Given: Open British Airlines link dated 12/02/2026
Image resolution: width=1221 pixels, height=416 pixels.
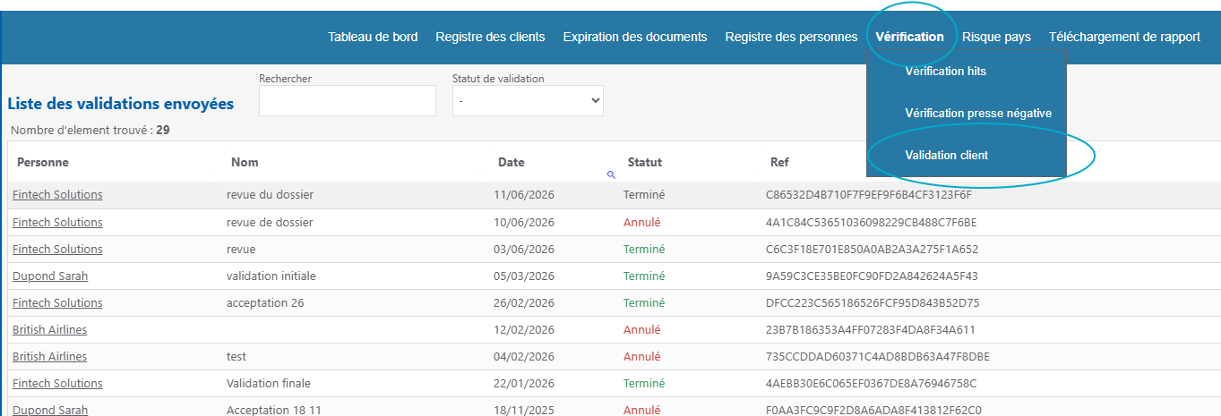Looking at the screenshot, I should (x=50, y=329).
